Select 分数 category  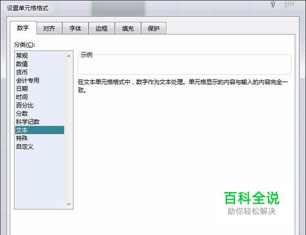pos(40,113)
